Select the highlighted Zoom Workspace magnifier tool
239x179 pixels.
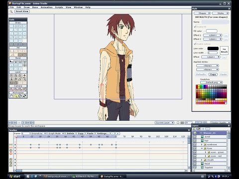tap(16, 96)
